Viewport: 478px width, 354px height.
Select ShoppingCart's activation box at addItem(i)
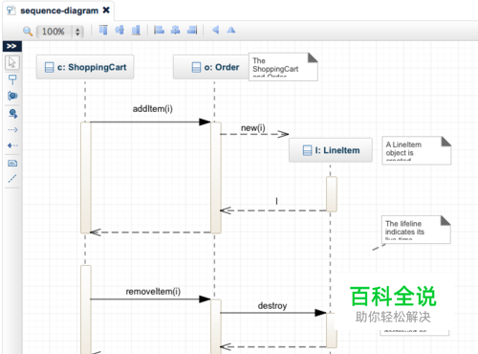coord(86,178)
